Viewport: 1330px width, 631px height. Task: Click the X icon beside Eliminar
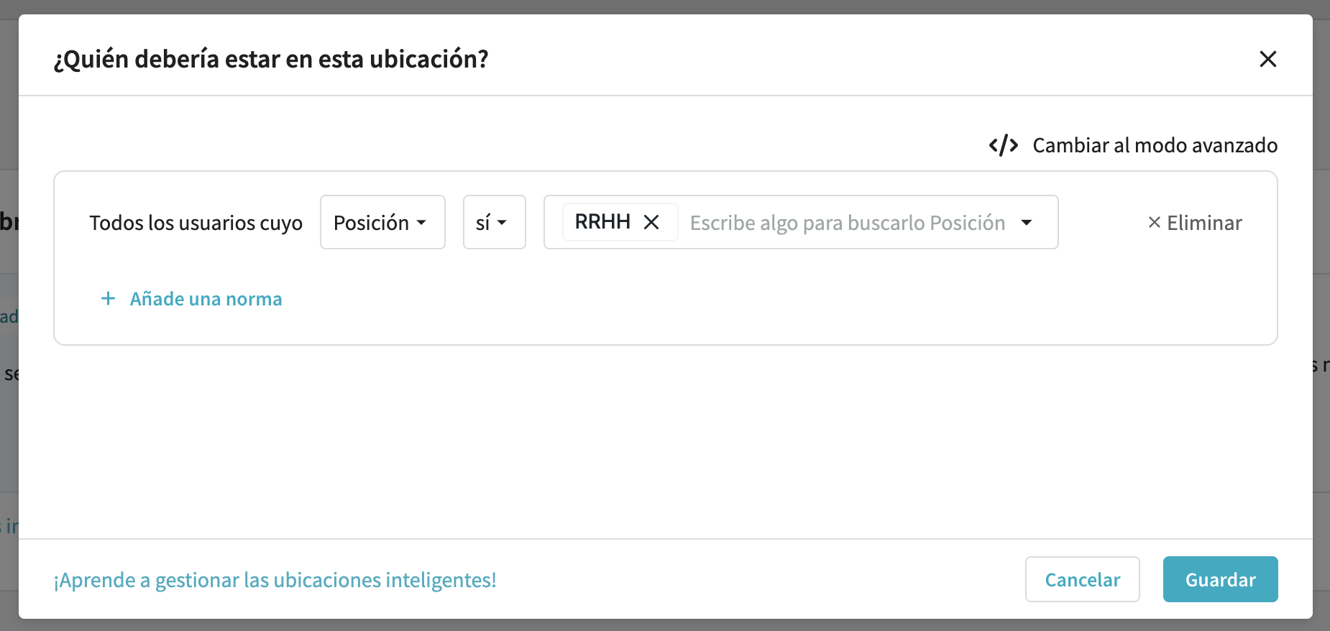pos(1155,223)
